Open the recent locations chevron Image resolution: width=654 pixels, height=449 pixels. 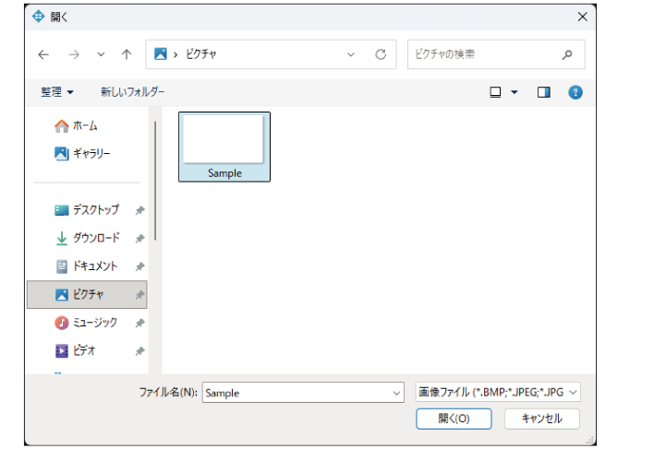(x=101, y=54)
